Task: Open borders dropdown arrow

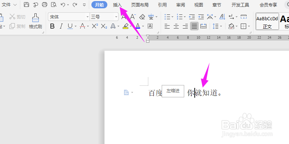Action: (x=249, y=26)
